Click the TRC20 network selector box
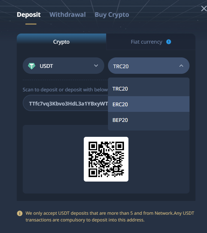 tap(149, 66)
